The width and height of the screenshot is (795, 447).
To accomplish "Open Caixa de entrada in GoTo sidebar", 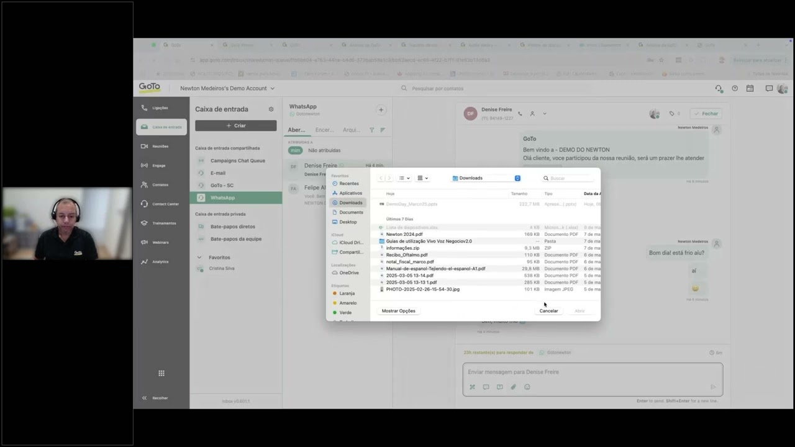I will point(161,127).
